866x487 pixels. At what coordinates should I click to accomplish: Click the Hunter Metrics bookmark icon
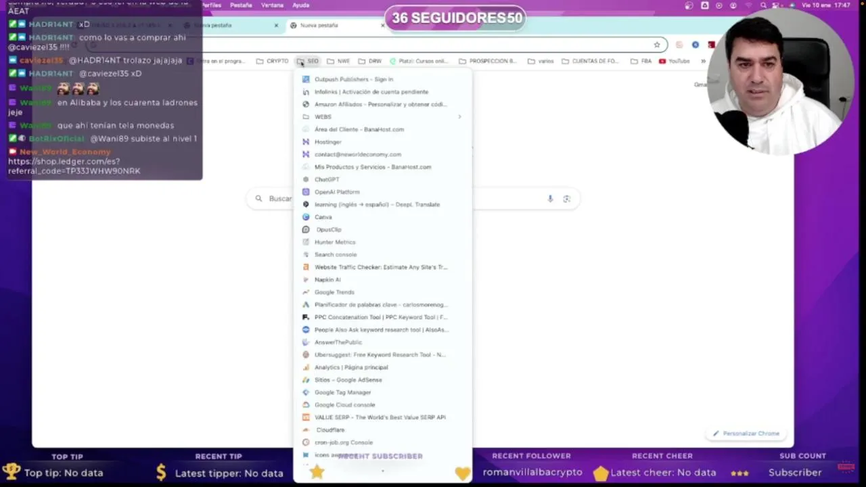(306, 242)
